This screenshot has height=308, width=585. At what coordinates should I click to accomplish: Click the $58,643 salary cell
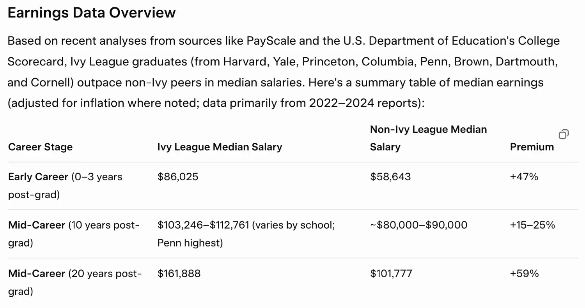click(x=390, y=177)
